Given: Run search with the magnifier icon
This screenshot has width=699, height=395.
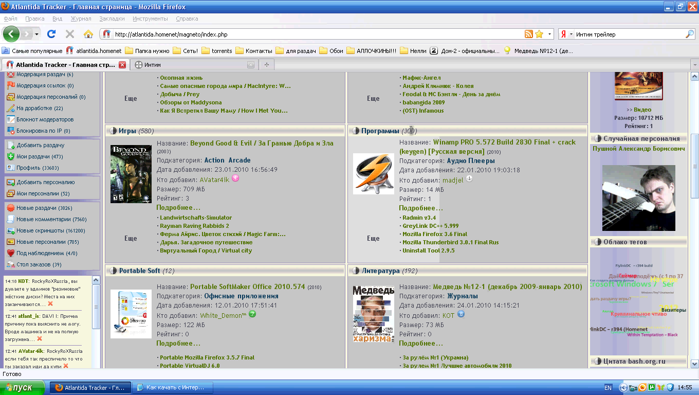Looking at the screenshot, I should coord(690,34).
